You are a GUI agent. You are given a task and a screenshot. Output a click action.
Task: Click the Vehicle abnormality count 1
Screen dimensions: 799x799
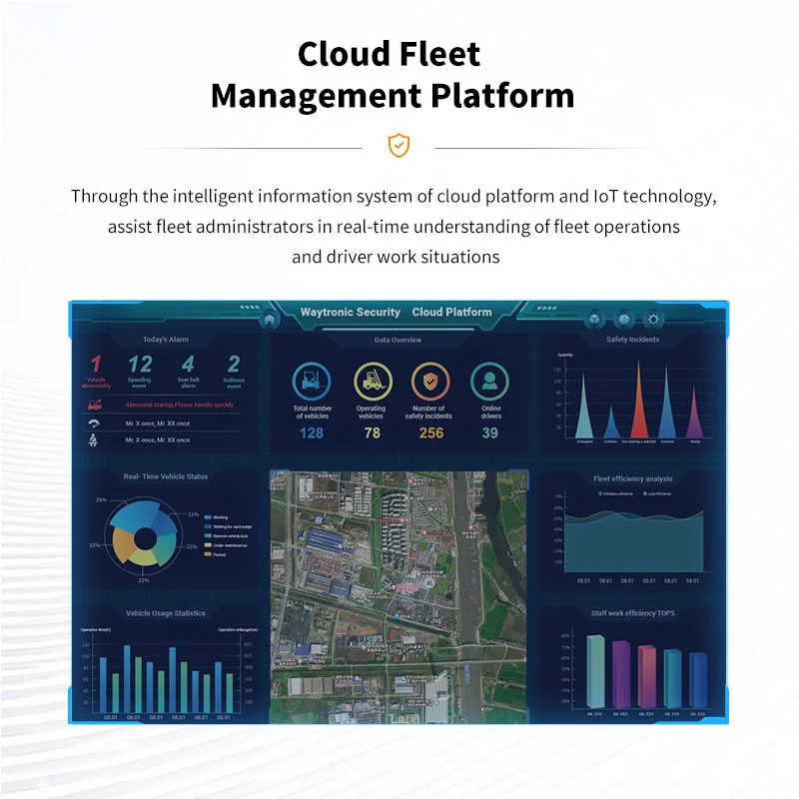point(96,364)
